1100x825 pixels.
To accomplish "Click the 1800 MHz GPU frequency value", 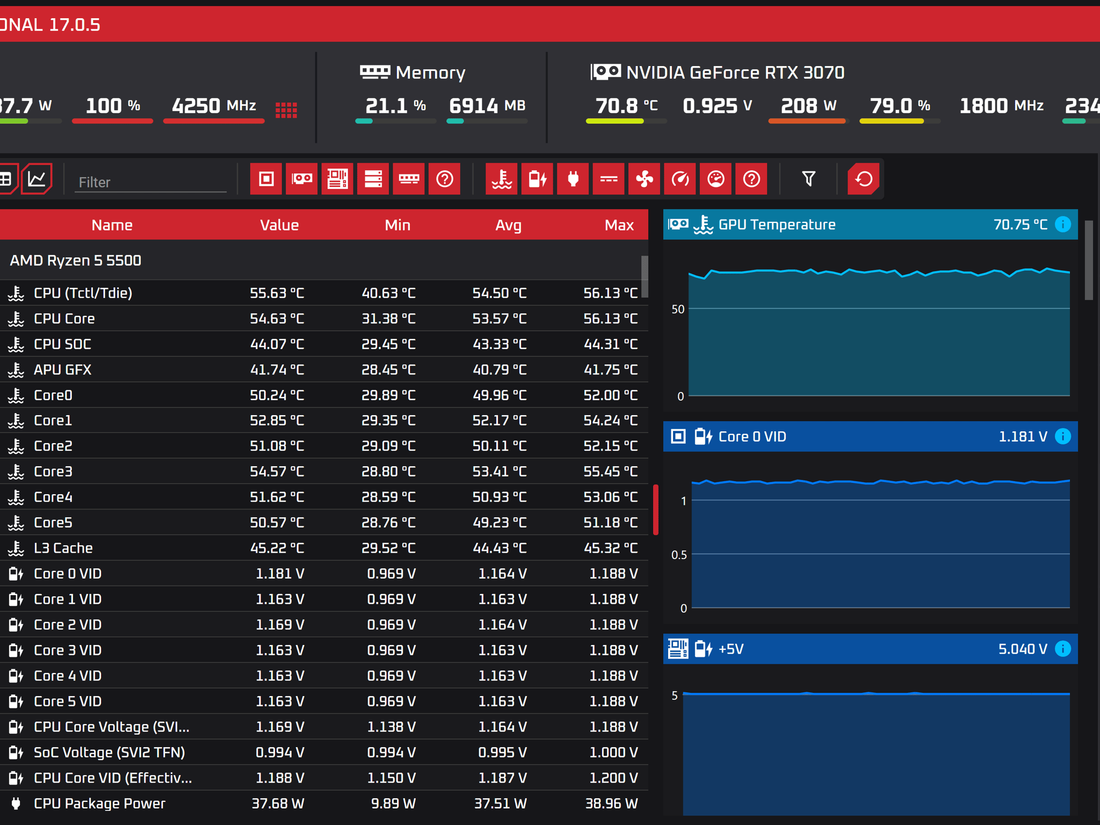I will point(1001,105).
